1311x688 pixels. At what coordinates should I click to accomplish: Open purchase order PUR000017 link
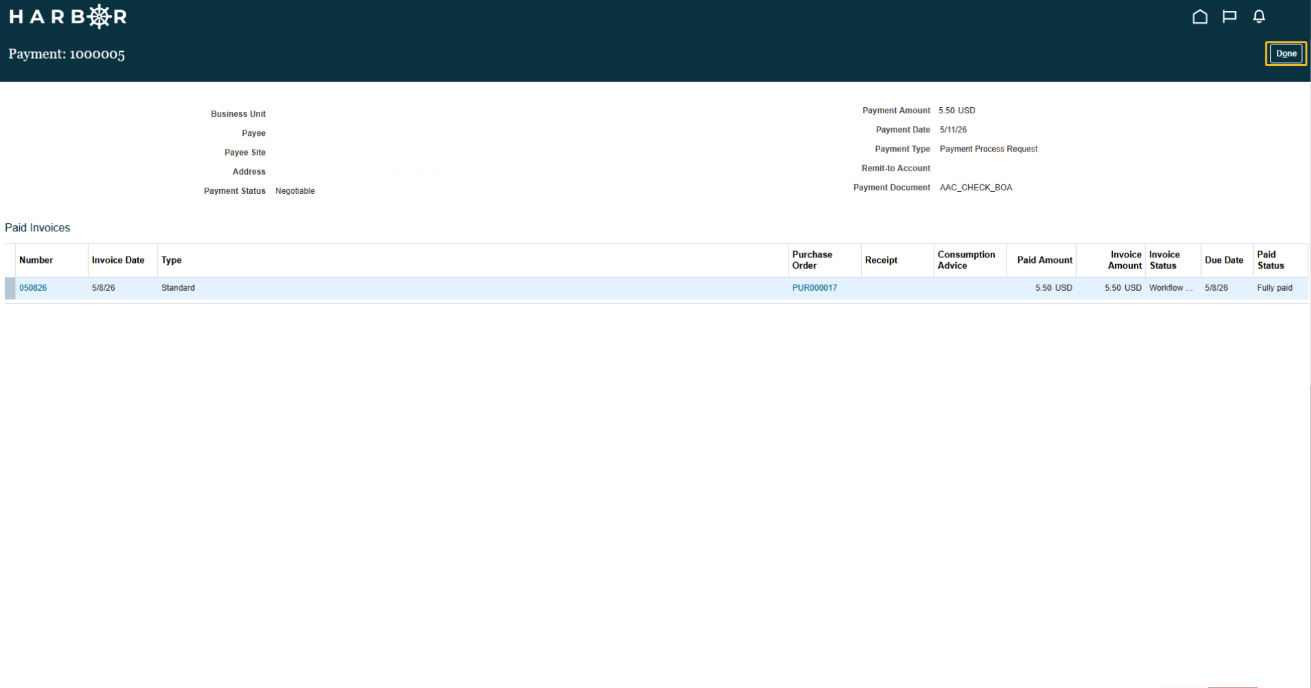click(814, 288)
